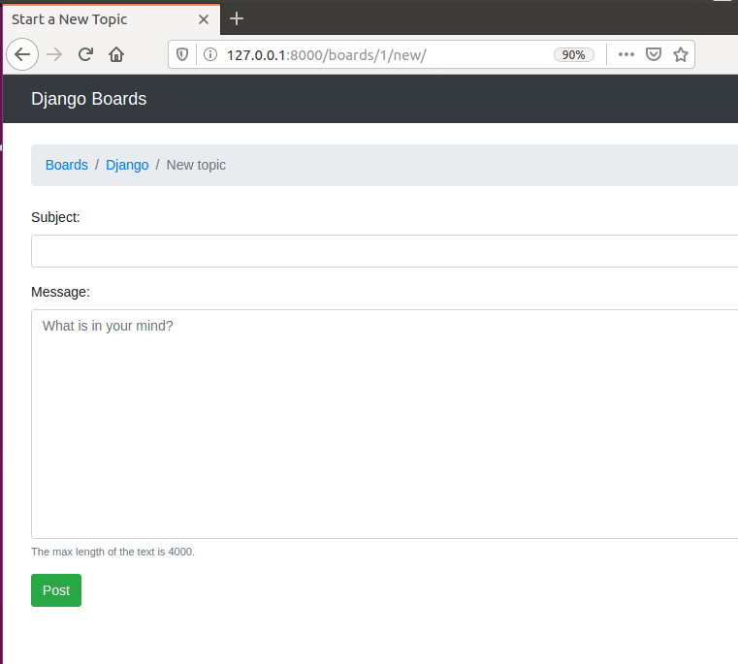Open Django Boards navbar brand link
Viewport: 738px width, 664px height.
[x=88, y=99]
